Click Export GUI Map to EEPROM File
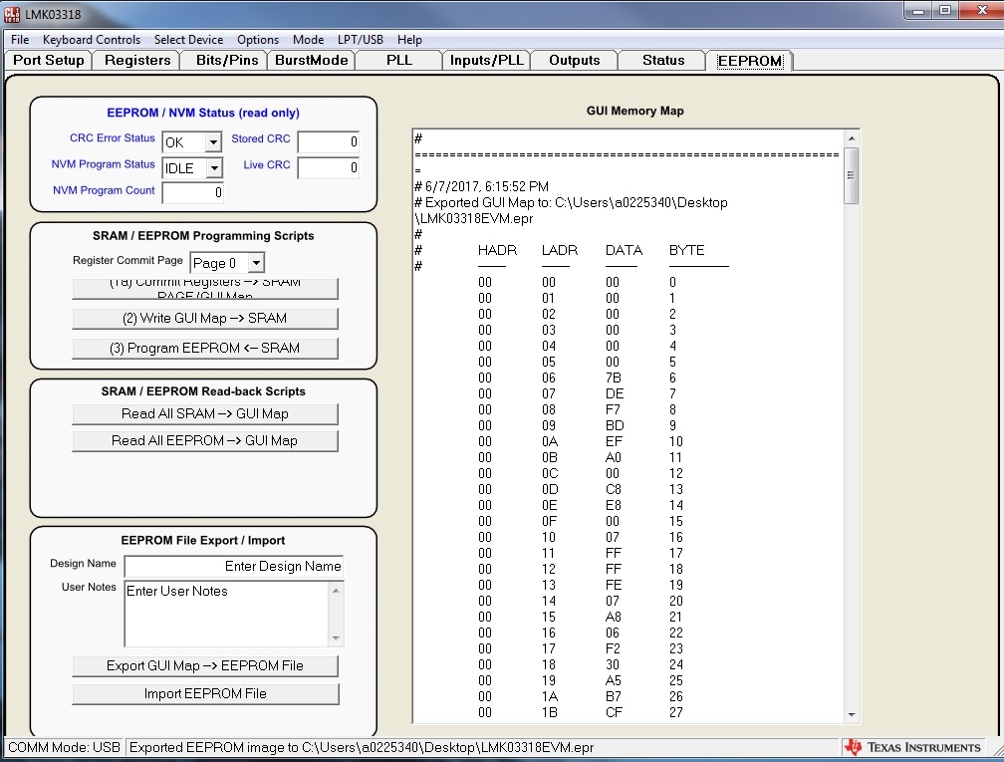This screenshot has width=1004, height=762. click(205, 666)
